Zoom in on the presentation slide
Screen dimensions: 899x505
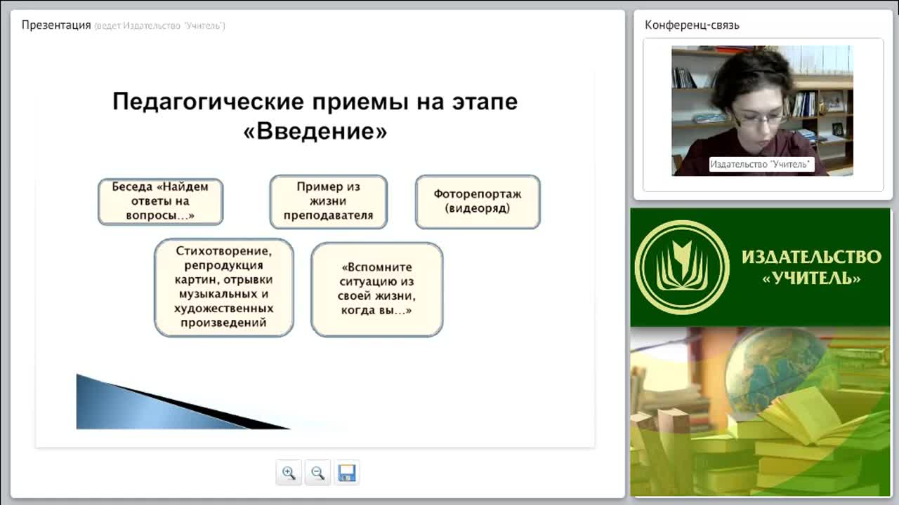tap(289, 473)
